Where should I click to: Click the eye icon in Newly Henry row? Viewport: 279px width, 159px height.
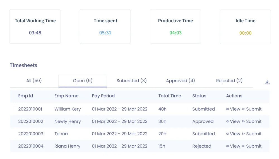[227, 121]
